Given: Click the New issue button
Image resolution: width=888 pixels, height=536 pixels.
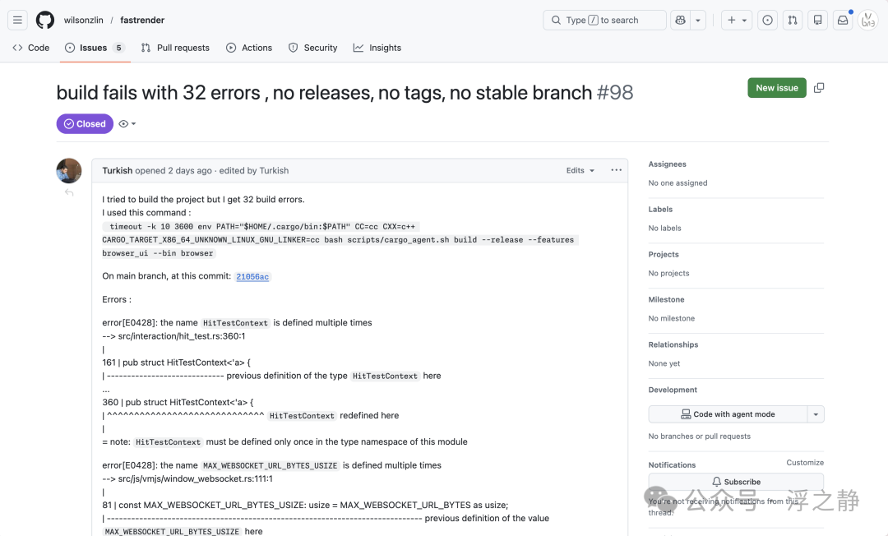Looking at the screenshot, I should pyautogui.click(x=776, y=88).
